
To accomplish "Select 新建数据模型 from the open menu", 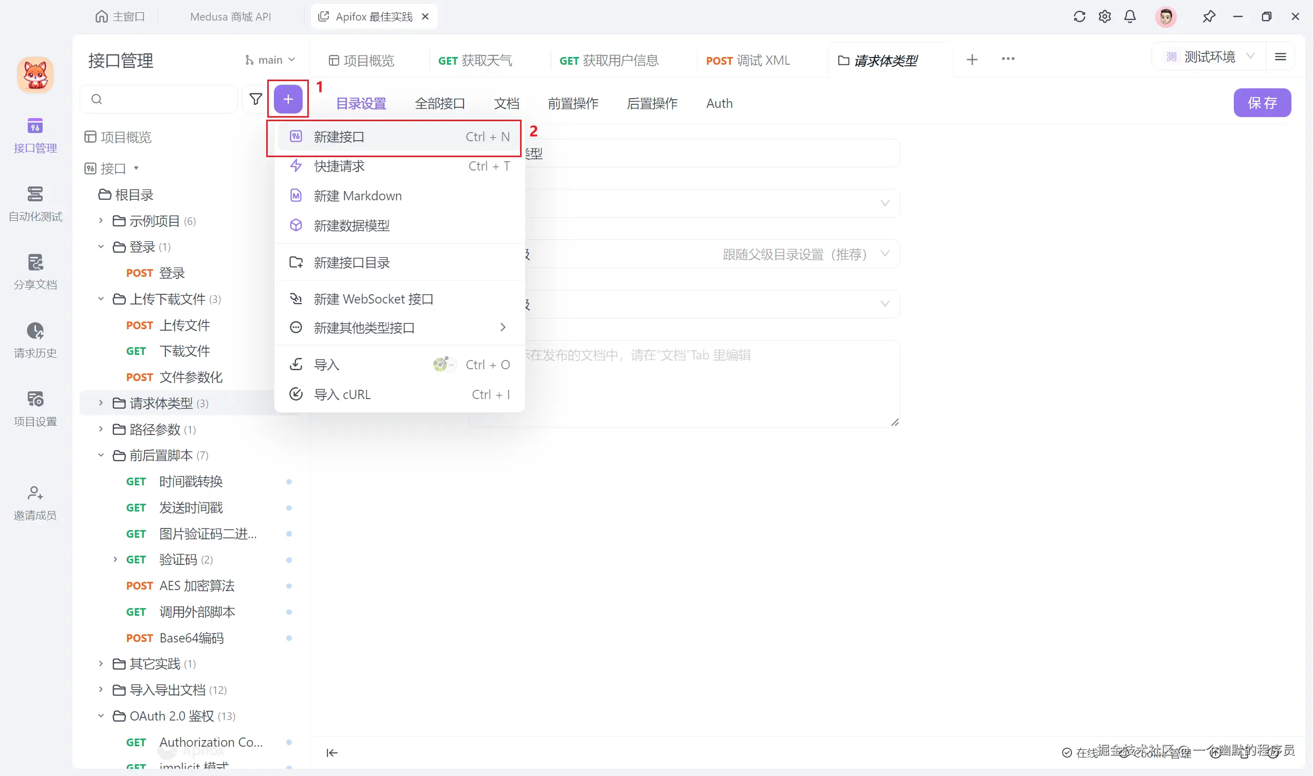I will coord(351,225).
